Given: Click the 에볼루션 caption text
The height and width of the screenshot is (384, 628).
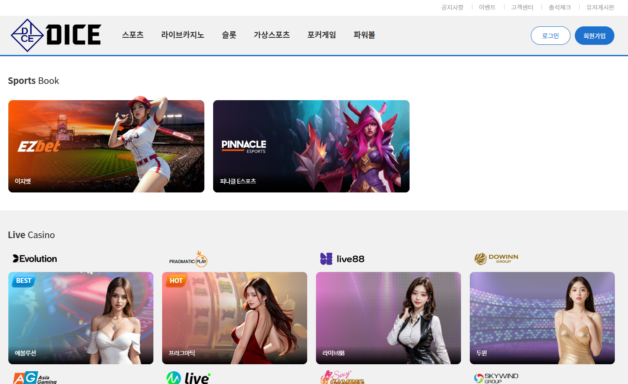Looking at the screenshot, I should click(25, 353).
